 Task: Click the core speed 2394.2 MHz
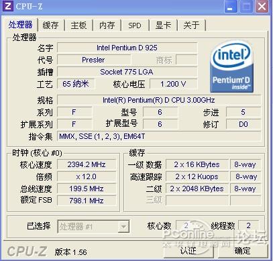coord(87,164)
